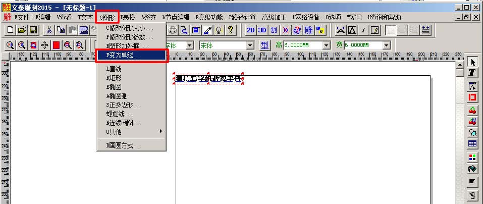Choose F变为单线 from the menu

click(x=132, y=56)
